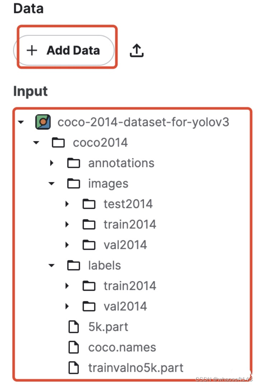This screenshot has width=258, height=385.
Task: Click the upload data icon
Action: 137,50
